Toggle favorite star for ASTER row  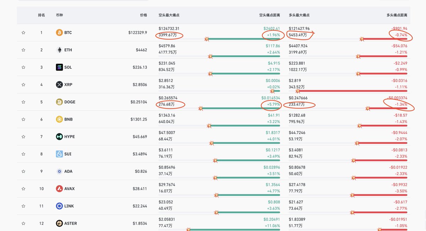point(23,224)
